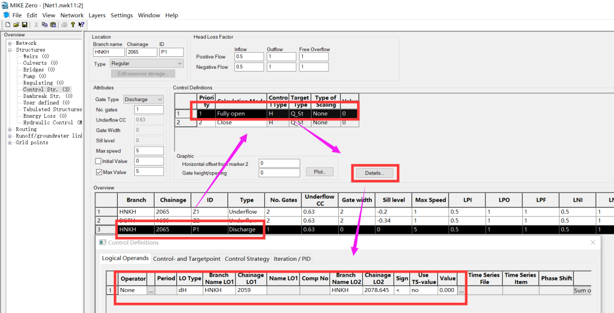Click the dH cell in LO Type column
Screen dimensions: 614x313
pos(190,290)
